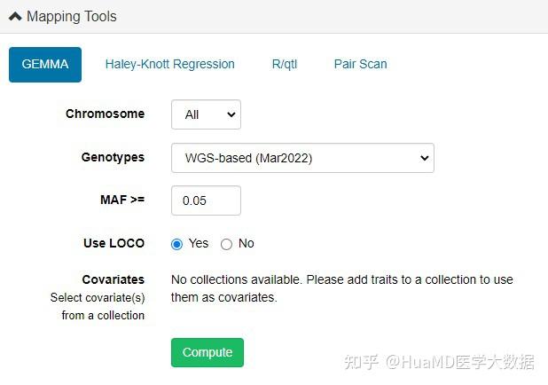Click the Chromosome field label
This screenshot has height=385, width=548.
pyautogui.click(x=105, y=114)
